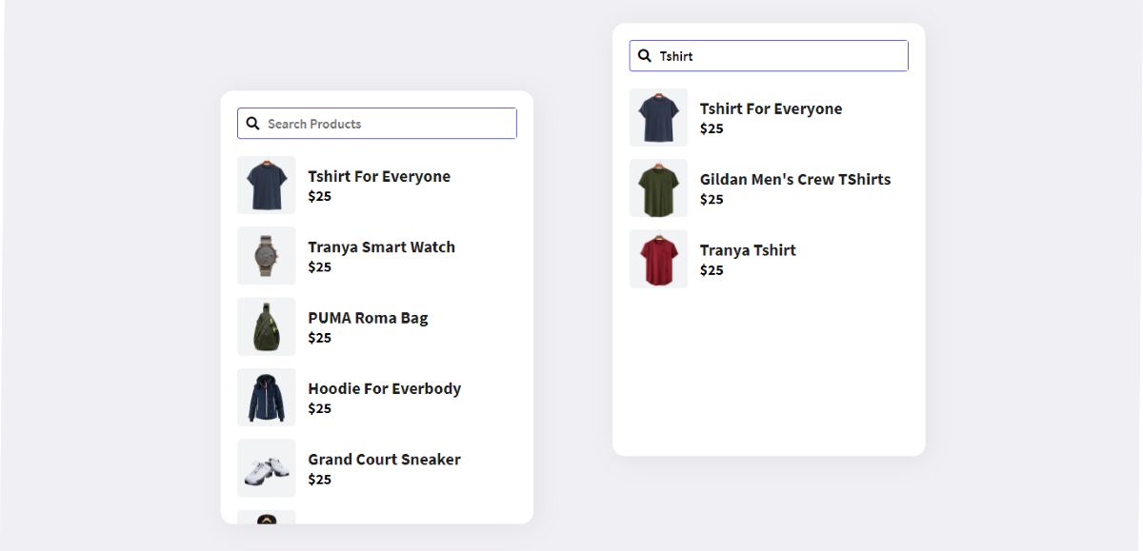Image resolution: width=1143 pixels, height=551 pixels.
Task: Select the Gildan Men's Crew TShirts image
Action: coord(658,187)
